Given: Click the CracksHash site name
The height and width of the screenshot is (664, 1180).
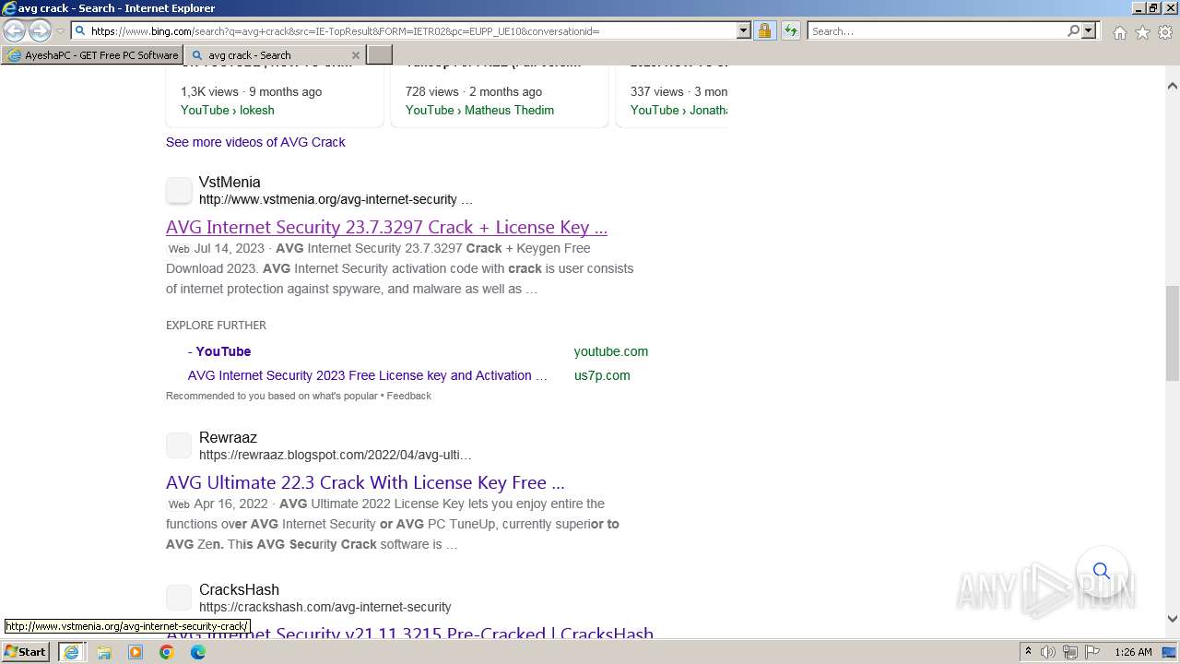Looking at the screenshot, I should pos(239,589).
